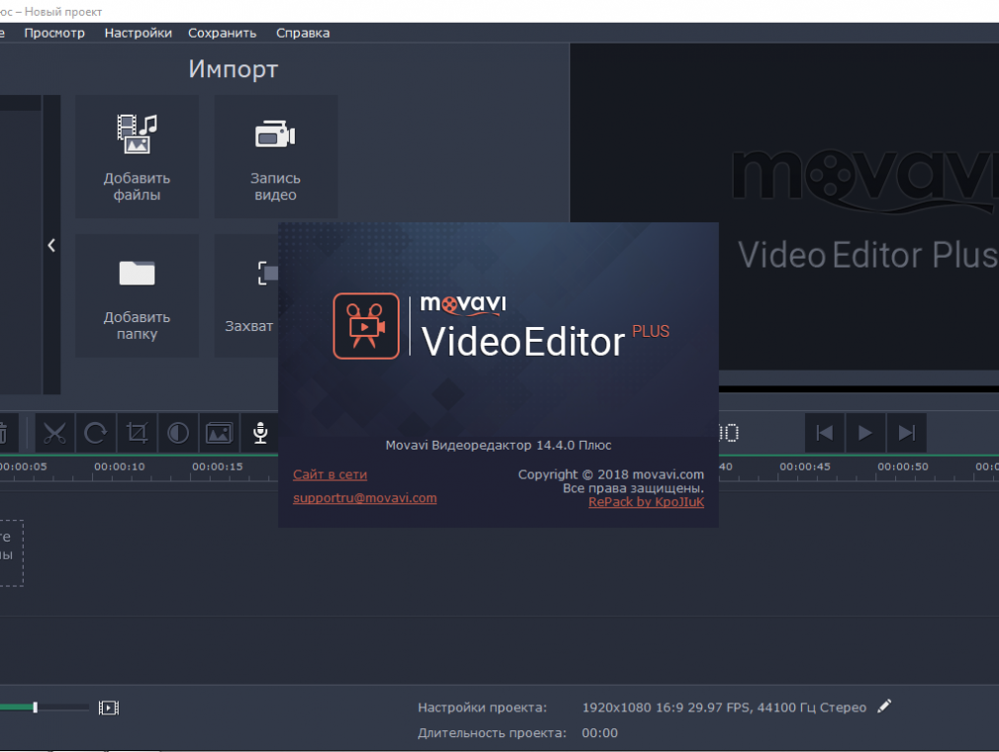Click the preview seek bar

pos(859,388)
